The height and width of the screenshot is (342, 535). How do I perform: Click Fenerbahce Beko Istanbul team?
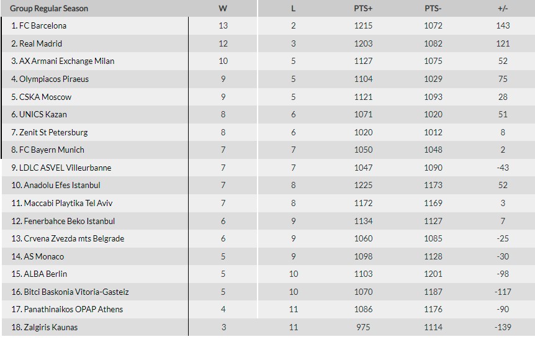[63, 221]
